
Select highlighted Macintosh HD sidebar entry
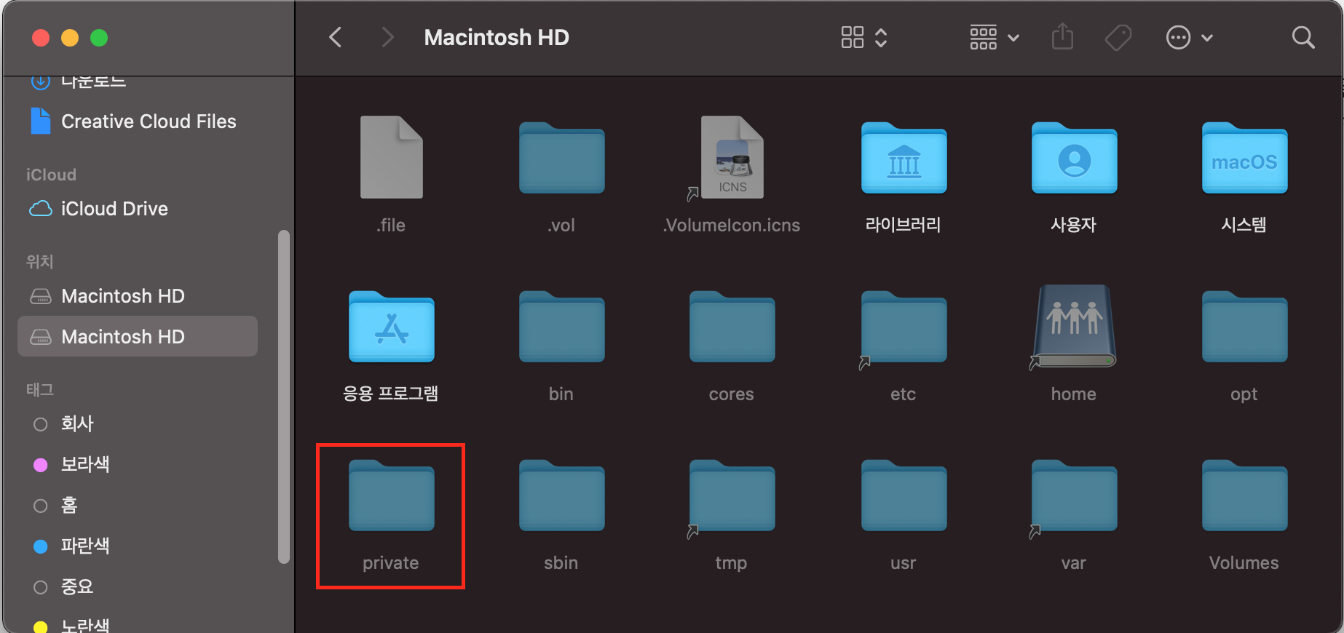coord(138,336)
